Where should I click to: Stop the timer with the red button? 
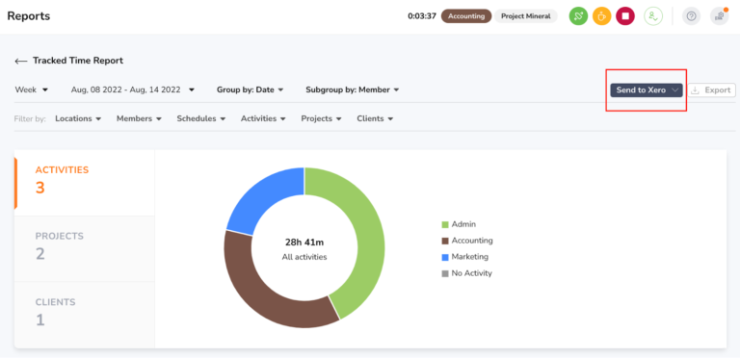point(625,16)
